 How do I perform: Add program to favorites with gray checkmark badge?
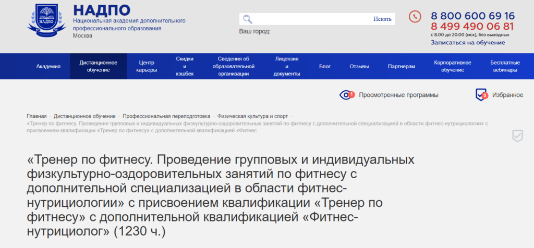click(x=517, y=136)
